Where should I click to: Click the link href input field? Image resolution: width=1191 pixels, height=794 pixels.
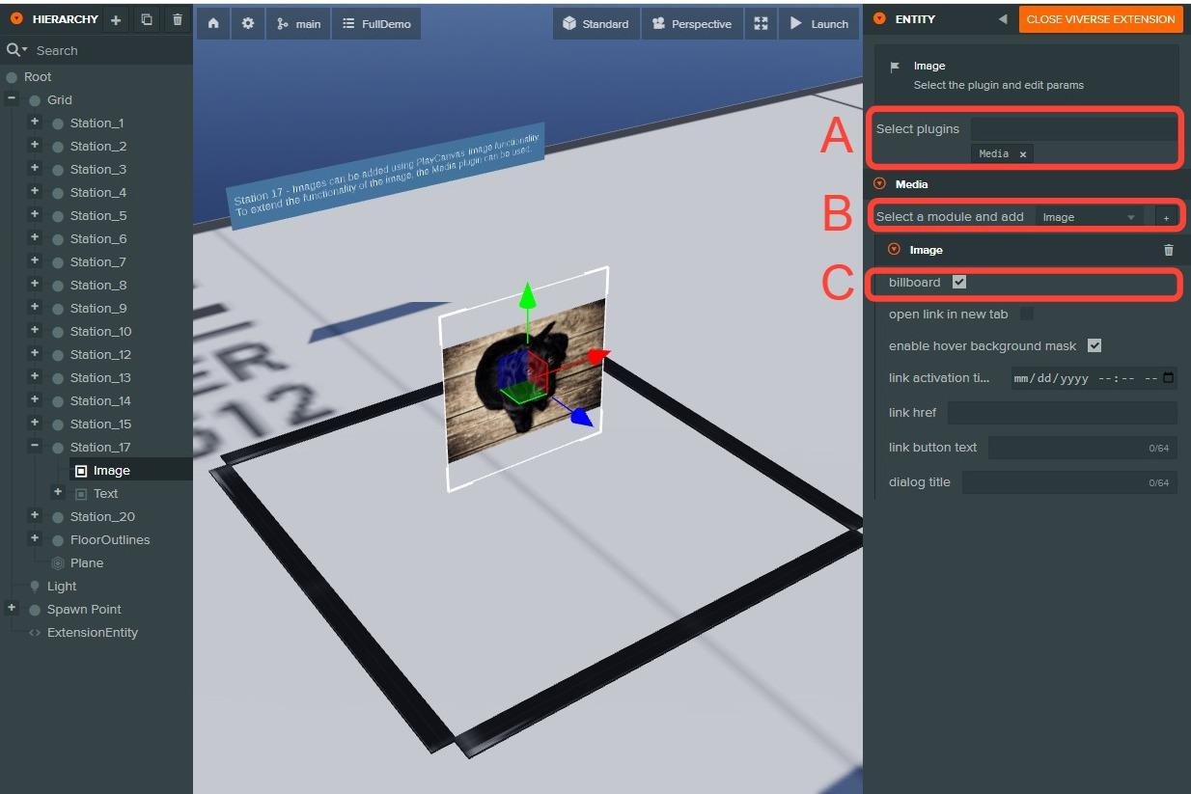[1062, 413]
